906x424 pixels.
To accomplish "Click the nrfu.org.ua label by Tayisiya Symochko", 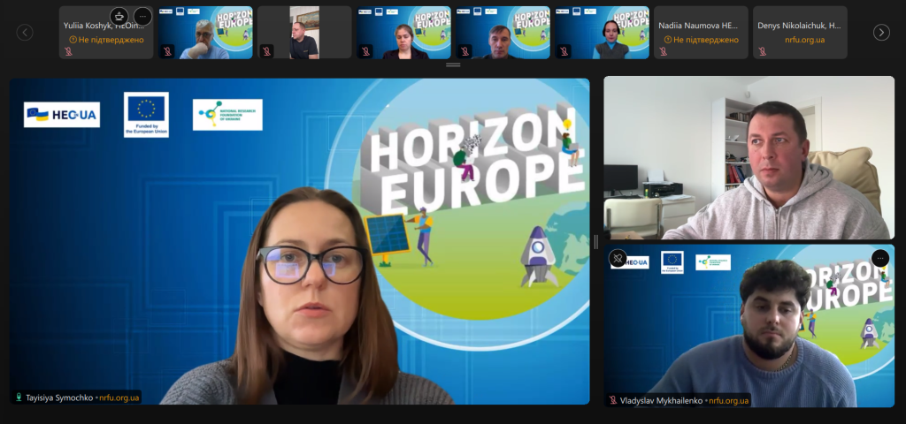I will pyautogui.click(x=119, y=397).
